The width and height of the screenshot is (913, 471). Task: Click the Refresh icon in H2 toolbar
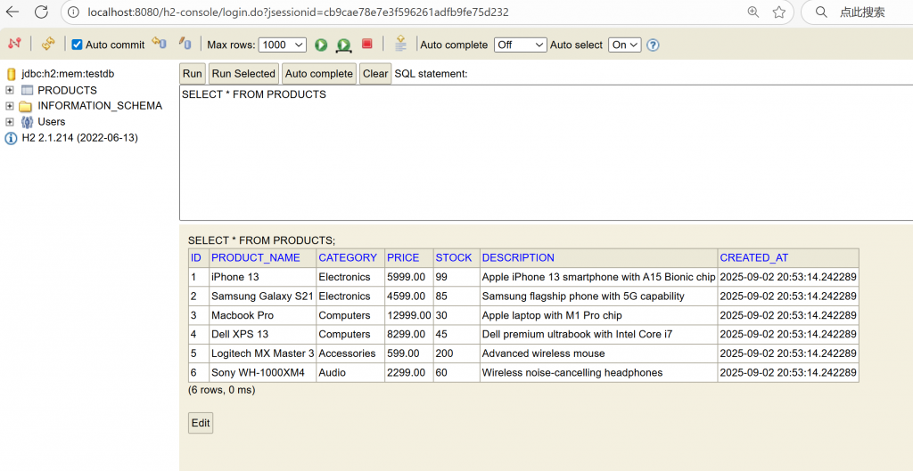(x=48, y=44)
